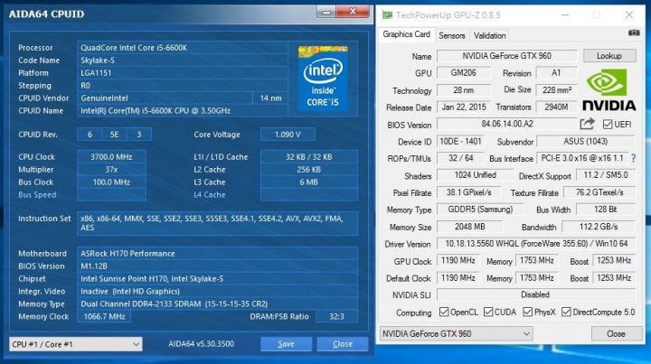Viewport: 651px width, 364px height.
Task: Toggle the OpenCL checkbox
Action: 444,312
